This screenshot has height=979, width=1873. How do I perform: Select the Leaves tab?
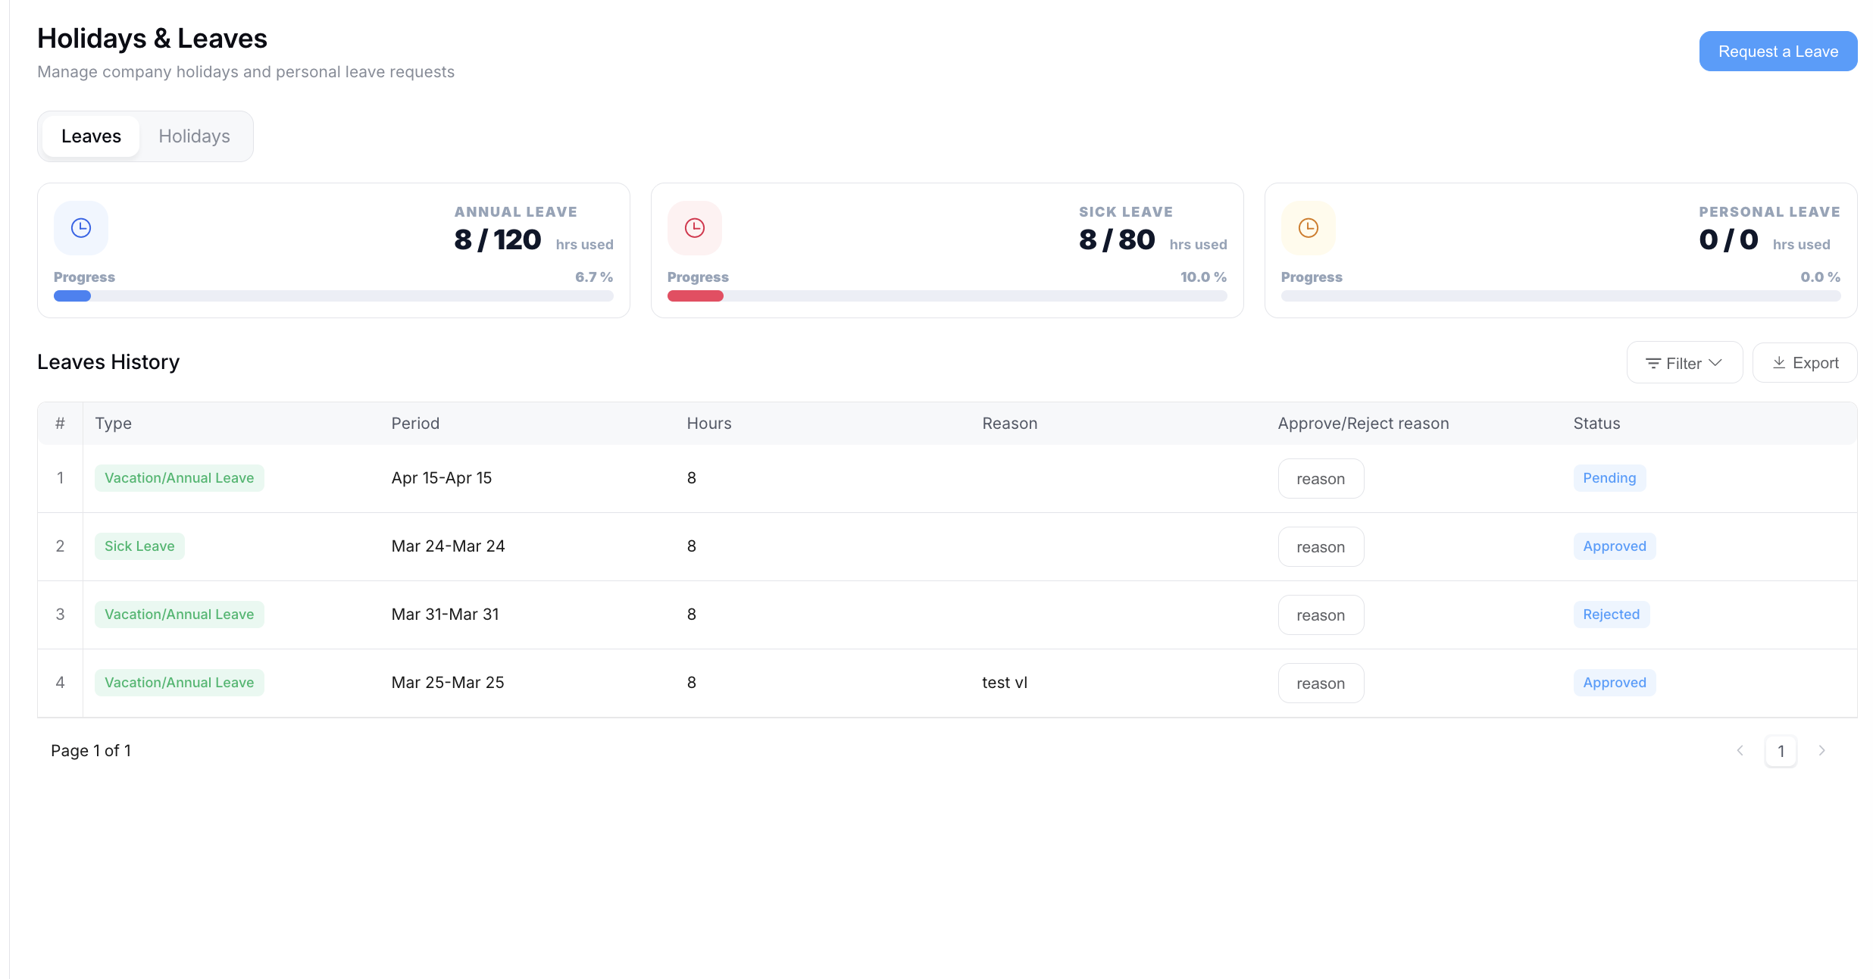click(x=91, y=136)
